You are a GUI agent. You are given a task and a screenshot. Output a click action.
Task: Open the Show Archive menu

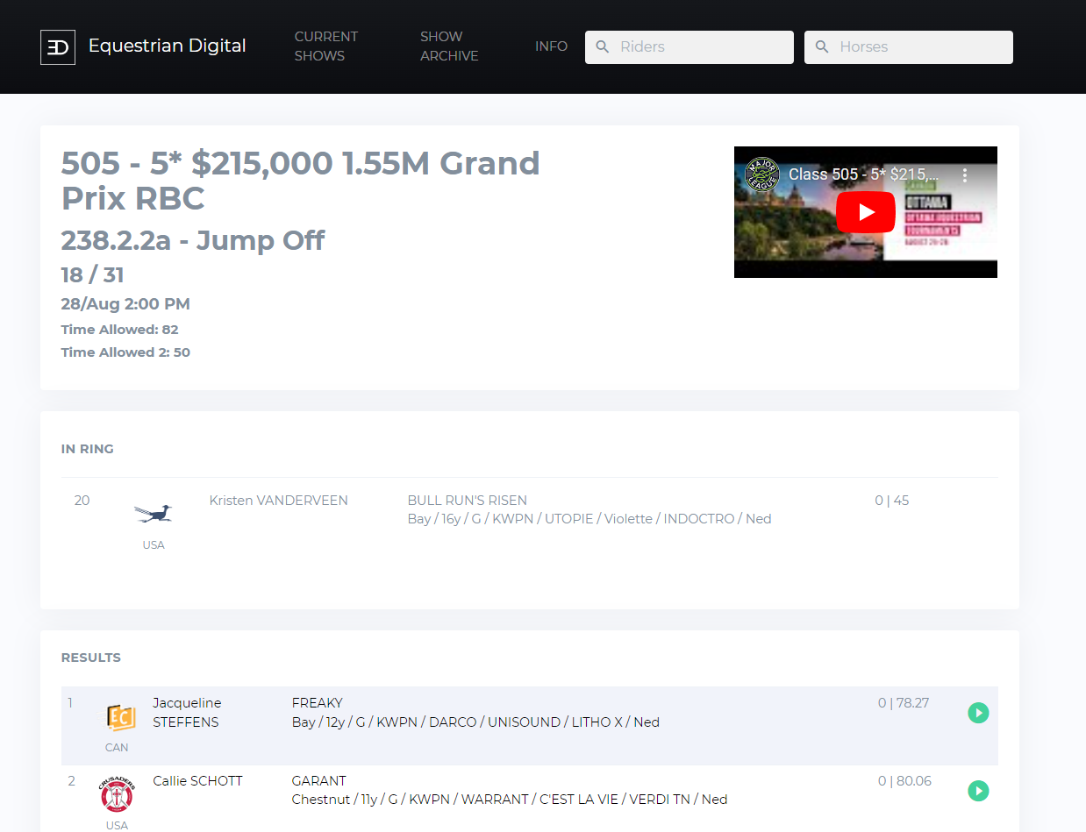[x=449, y=46]
